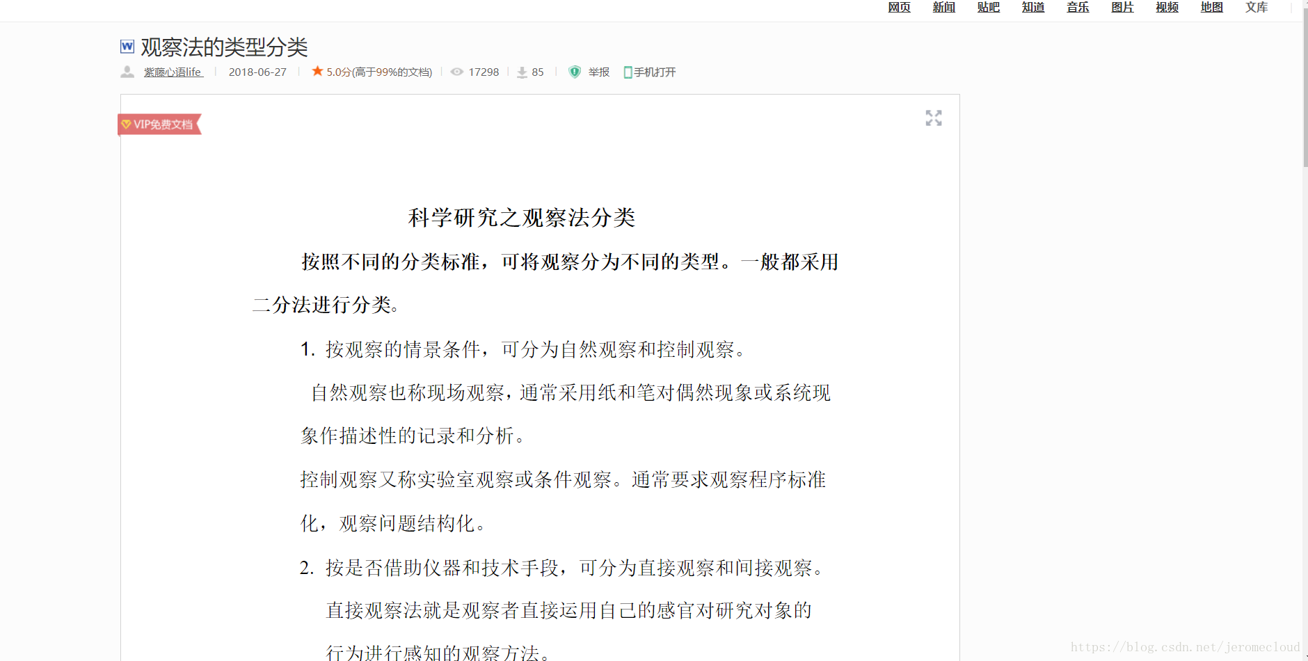Click the line starting 控制观察又称实验室观察

[x=563, y=480]
